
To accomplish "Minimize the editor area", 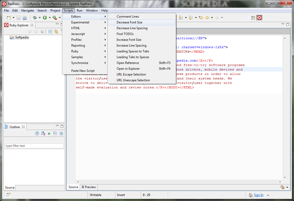I will point(283,24).
